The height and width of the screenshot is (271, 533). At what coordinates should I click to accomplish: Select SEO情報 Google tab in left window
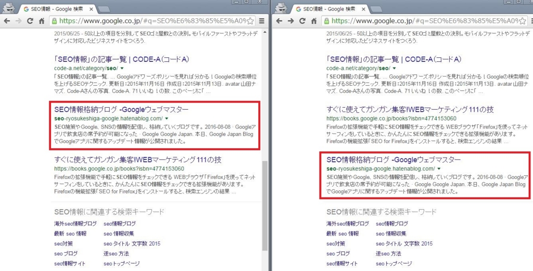pyautogui.click(x=57, y=9)
